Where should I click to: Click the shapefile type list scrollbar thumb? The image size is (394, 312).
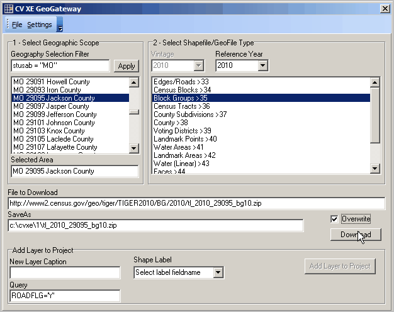[374, 115]
